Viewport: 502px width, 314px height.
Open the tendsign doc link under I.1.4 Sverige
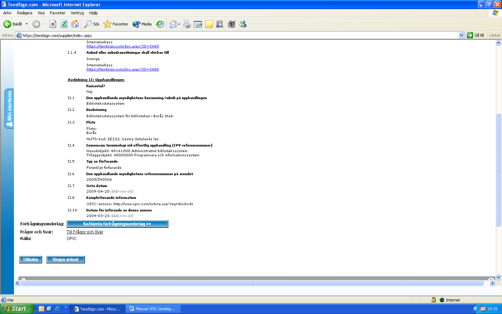coord(123,69)
